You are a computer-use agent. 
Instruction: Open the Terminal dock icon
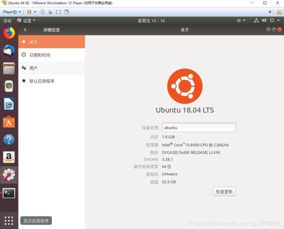pyautogui.click(x=9, y=193)
